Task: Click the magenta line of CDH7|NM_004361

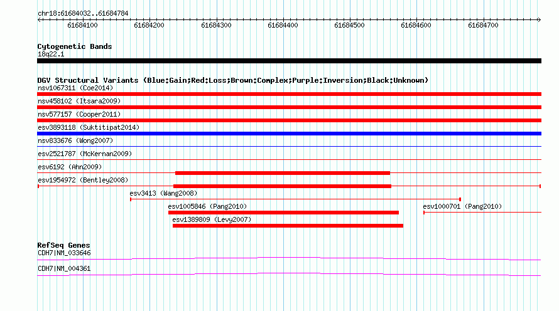Action: coord(289,274)
